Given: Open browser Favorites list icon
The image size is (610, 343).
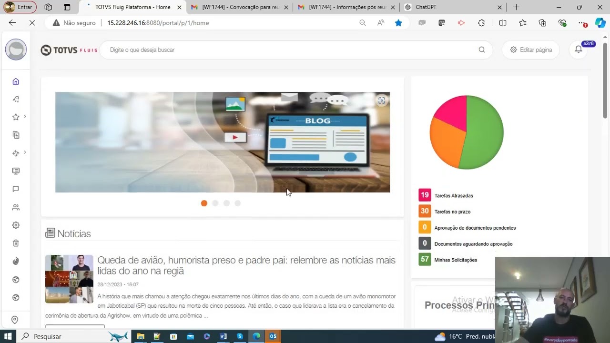Looking at the screenshot, I should click(523, 23).
